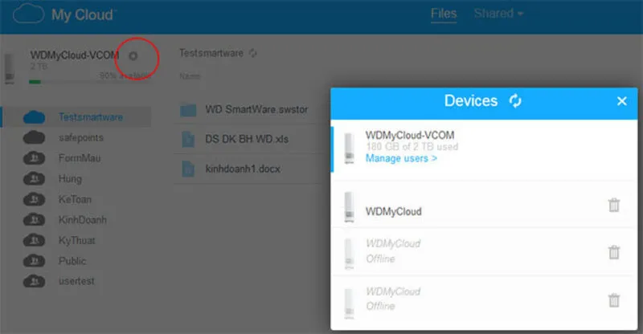Open the safepoints share
The width and height of the screenshot is (643, 334).
click(x=80, y=137)
